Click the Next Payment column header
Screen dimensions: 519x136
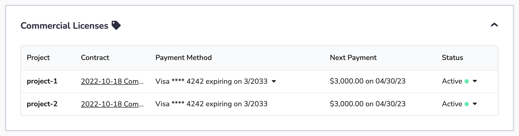pyautogui.click(x=353, y=58)
